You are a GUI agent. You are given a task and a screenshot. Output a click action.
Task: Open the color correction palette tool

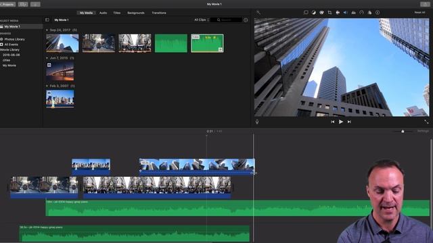(322, 12)
